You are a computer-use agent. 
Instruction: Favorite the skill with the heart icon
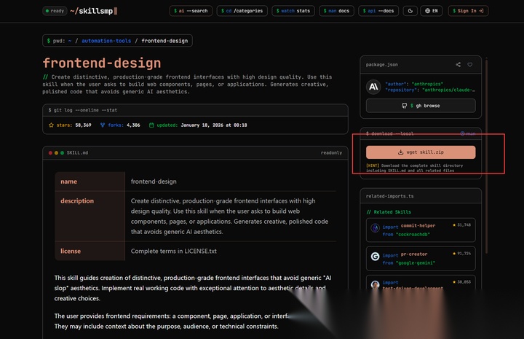pyautogui.click(x=470, y=65)
